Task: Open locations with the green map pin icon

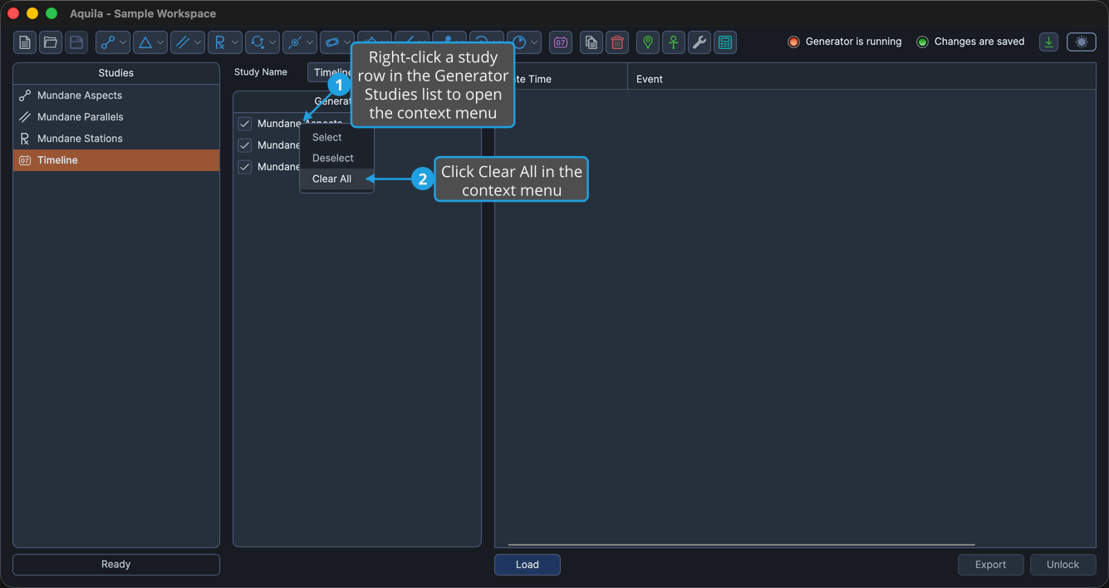Action: [648, 42]
